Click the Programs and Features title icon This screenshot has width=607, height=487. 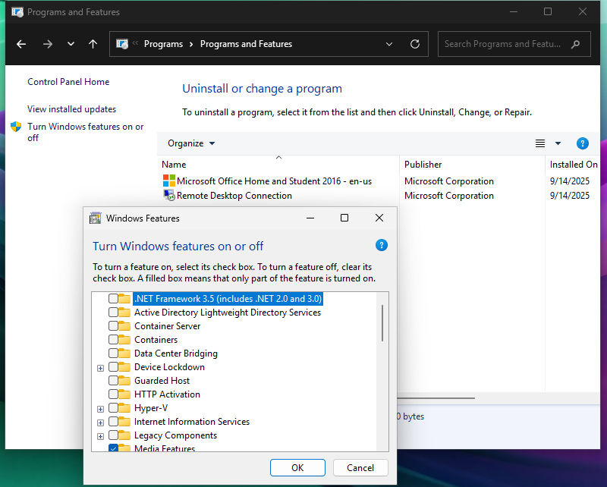[x=17, y=12]
